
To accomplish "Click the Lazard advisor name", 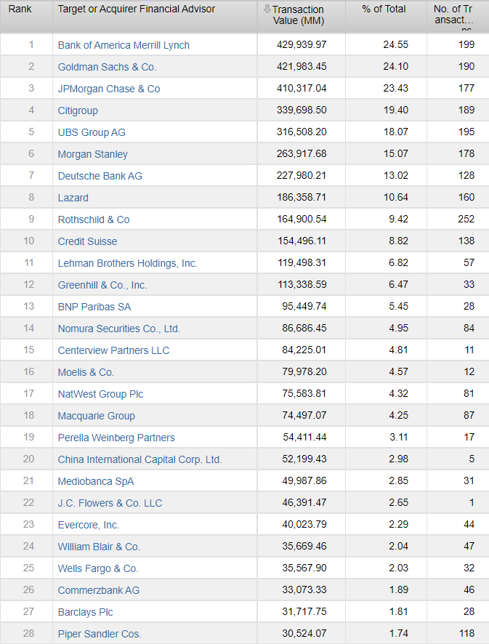I will pyautogui.click(x=73, y=198).
